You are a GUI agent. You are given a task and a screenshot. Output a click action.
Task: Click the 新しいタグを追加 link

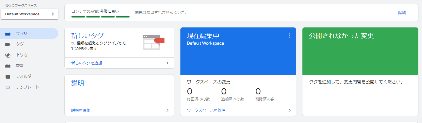click(87, 63)
